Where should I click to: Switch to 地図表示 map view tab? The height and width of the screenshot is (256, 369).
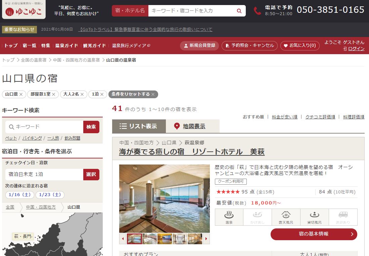192,126
